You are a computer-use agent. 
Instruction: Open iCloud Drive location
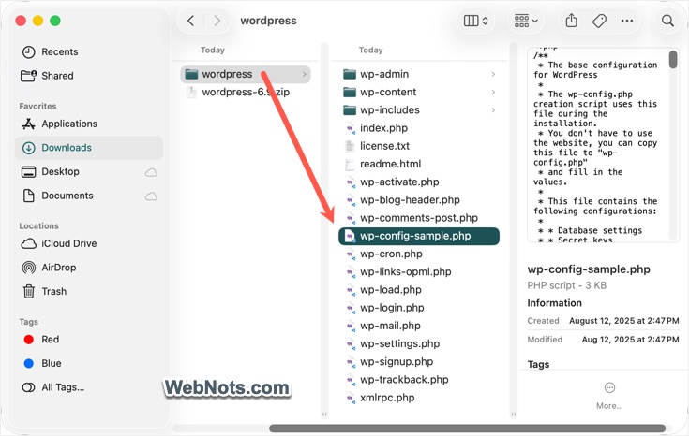[x=90, y=243]
